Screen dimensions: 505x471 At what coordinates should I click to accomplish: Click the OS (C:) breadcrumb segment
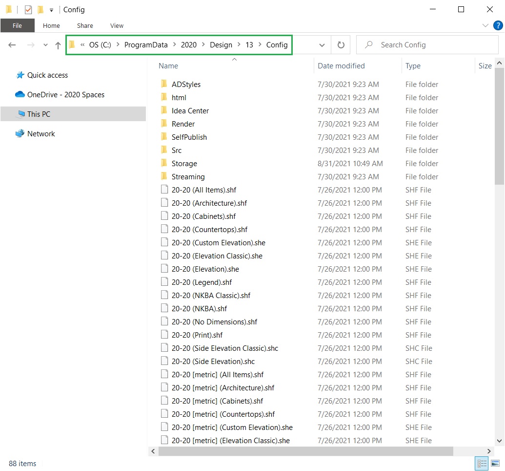tap(100, 45)
